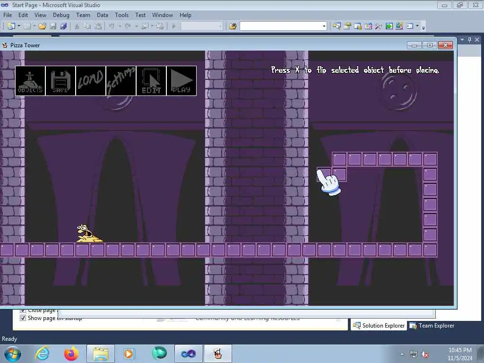Click the New Project icon in Visual Studio toolbar

point(11,26)
